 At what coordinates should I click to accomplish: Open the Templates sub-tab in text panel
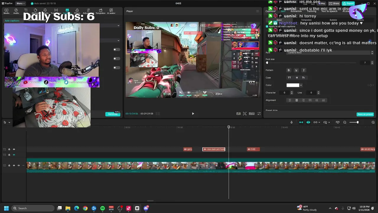(x=306, y=20)
